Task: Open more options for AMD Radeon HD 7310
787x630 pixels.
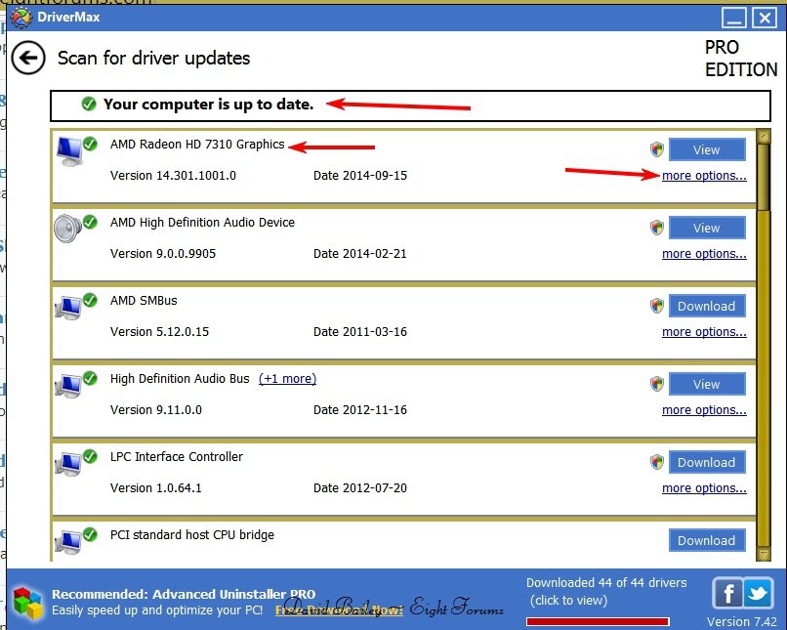Action: point(704,176)
